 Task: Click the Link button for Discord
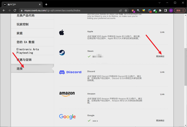pos(162,72)
